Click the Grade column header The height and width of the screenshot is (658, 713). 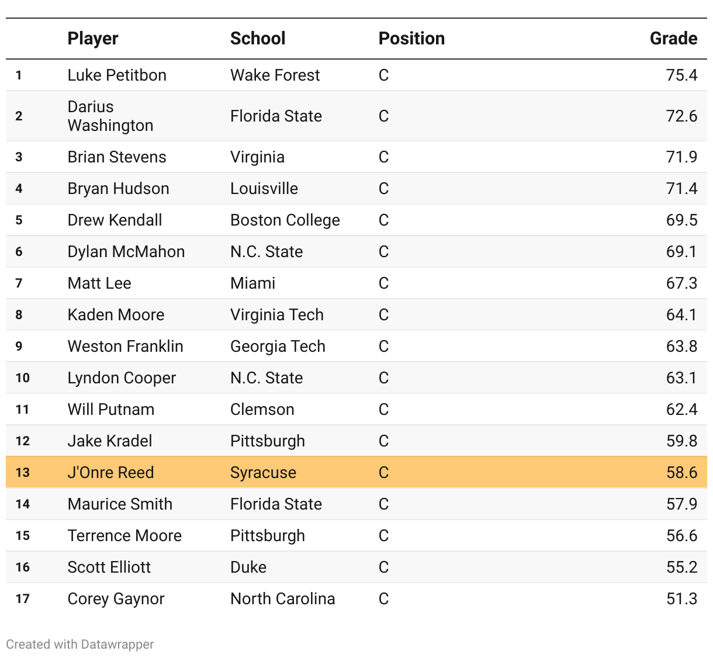click(x=673, y=39)
